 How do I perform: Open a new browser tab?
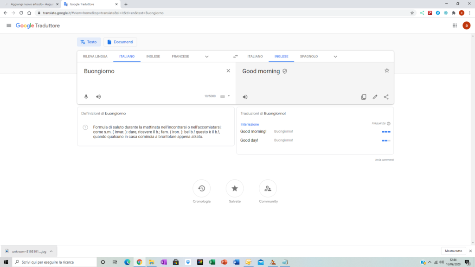click(126, 4)
